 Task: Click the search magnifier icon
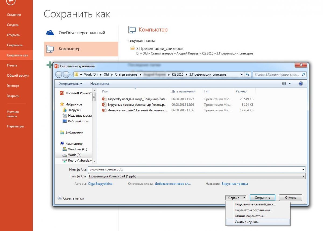pyautogui.click(x=303, y=74)
